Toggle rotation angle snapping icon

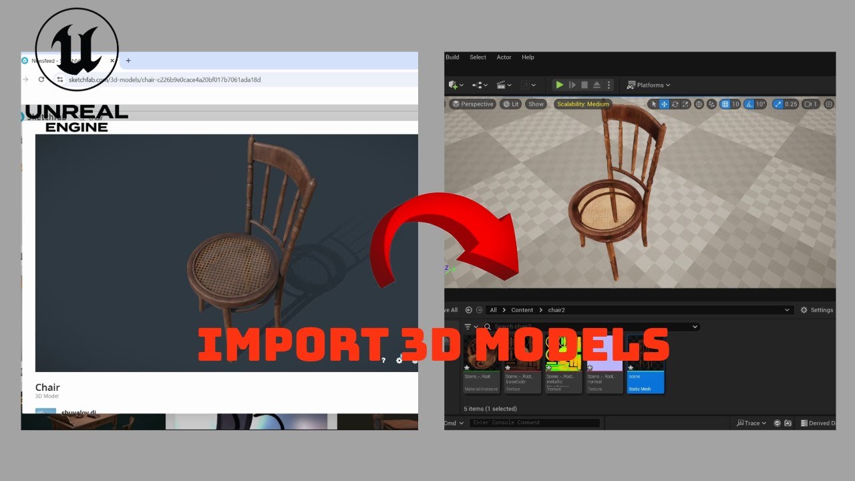pyautogui.click(x=749, y=104)
